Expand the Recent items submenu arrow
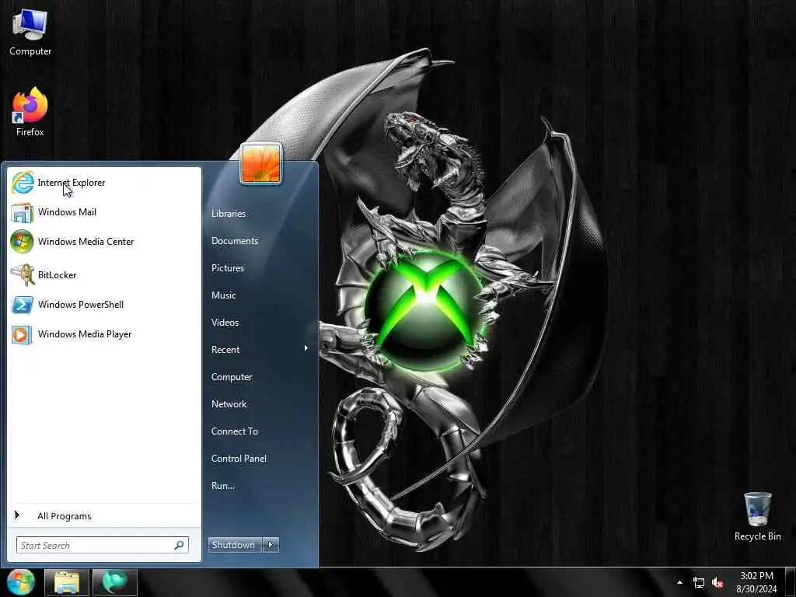 click(x=306, y=348)
